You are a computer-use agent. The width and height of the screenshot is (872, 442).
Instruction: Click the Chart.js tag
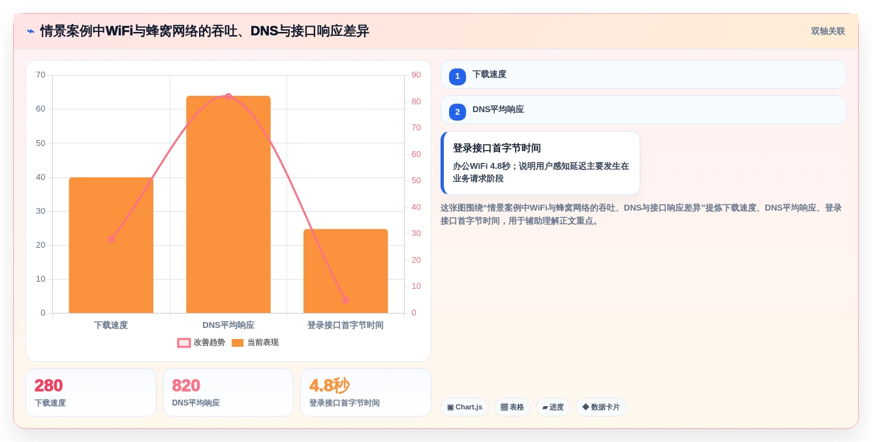tap(465, 407)
